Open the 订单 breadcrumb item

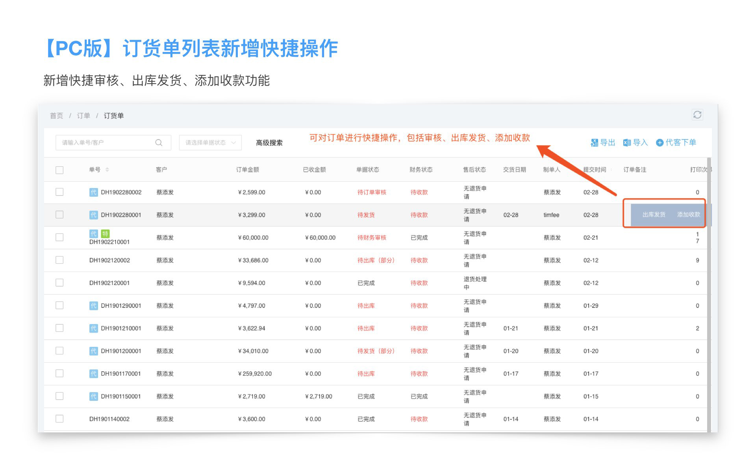tap(83, 115)
